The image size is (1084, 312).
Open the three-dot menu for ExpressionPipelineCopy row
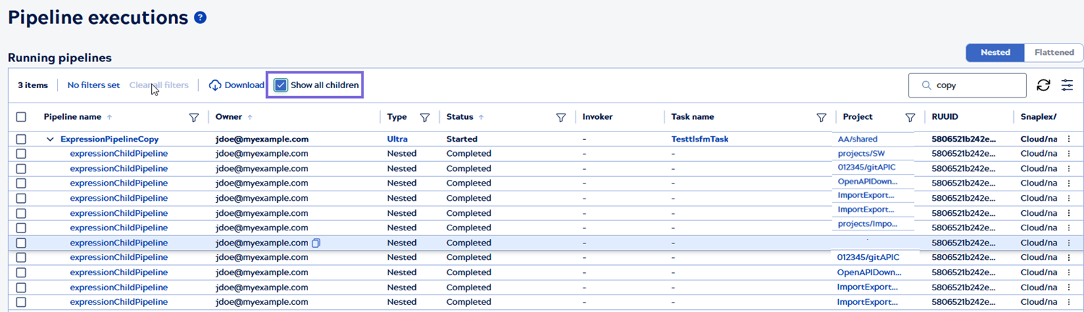(1069, 139)
